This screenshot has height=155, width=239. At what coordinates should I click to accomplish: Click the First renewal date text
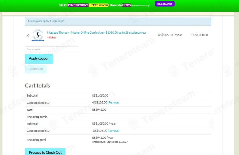[110, 142]
